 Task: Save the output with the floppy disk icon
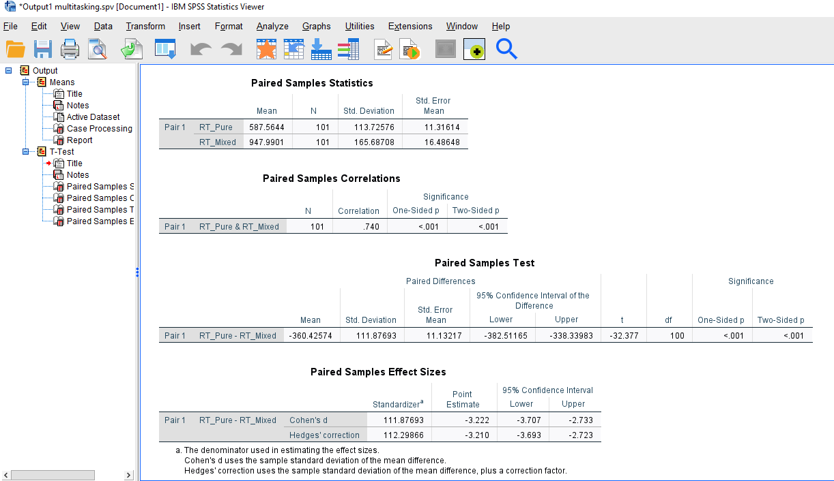point(43,49)
